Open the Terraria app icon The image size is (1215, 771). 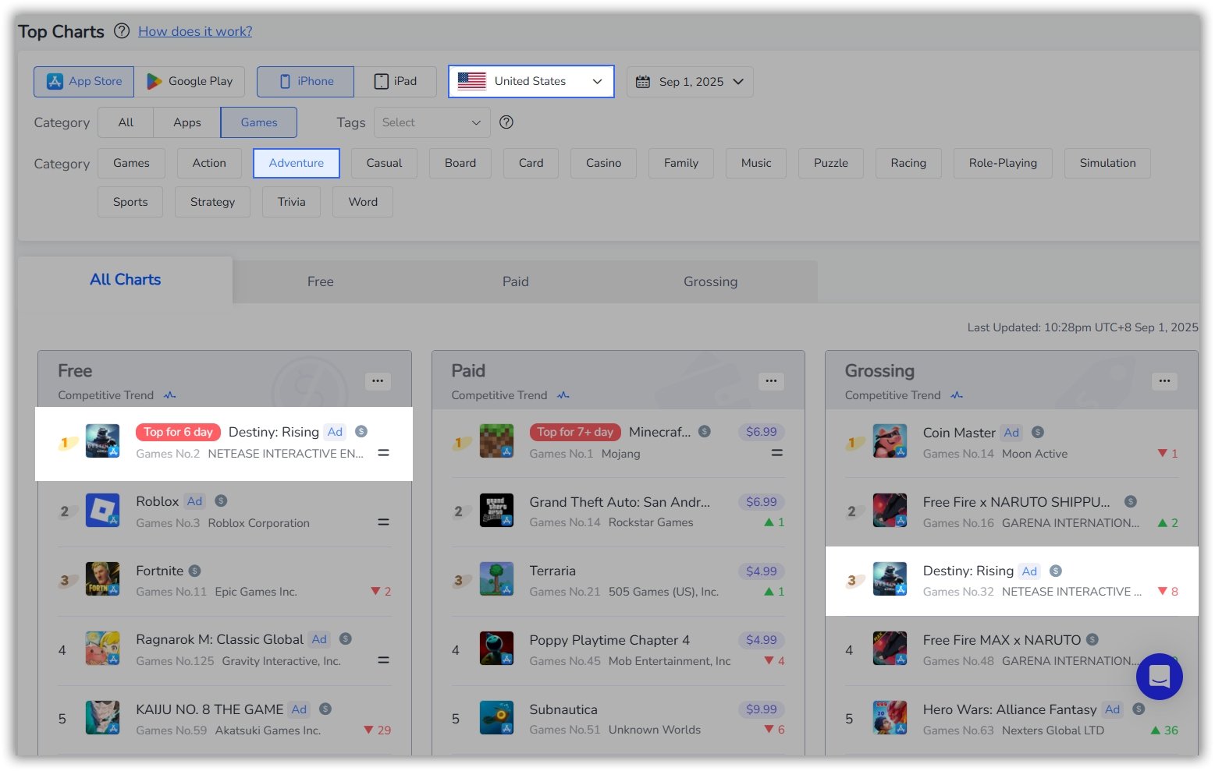[496, 579]
